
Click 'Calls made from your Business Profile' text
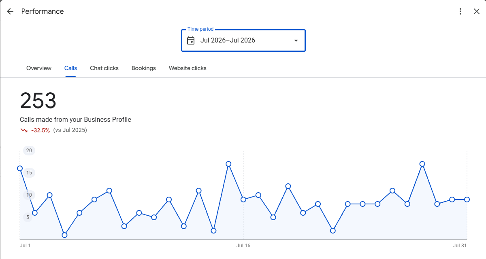coord(75,119)
